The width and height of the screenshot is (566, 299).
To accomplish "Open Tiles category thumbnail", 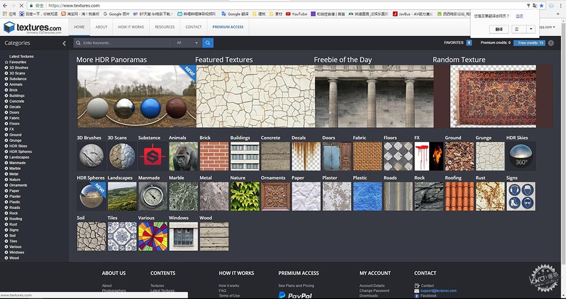I will click(x=122, y=236).
